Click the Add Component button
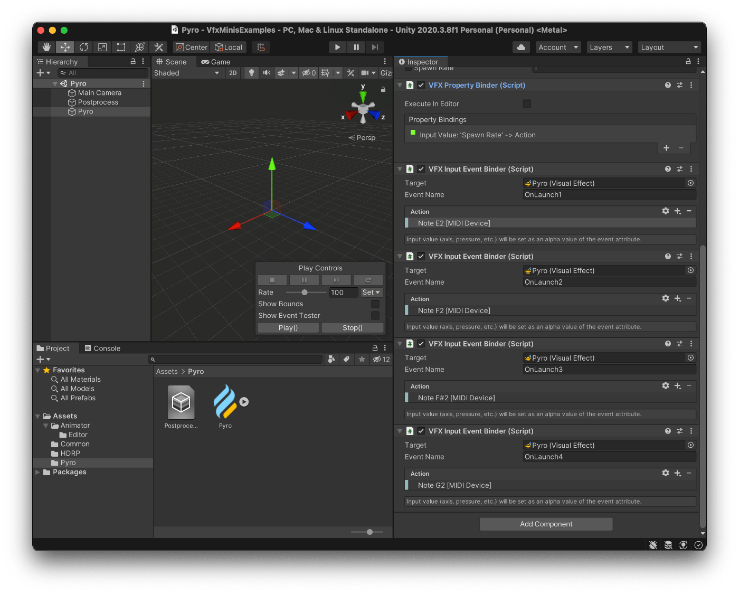The height and width of the screenshot is (594, 739). pyautogui.click(x=546, y=524)
